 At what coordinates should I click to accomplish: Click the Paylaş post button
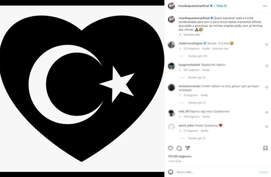(x=263, y=172)
